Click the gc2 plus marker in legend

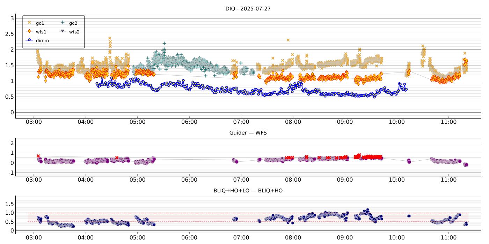click(x=63, y=23)
